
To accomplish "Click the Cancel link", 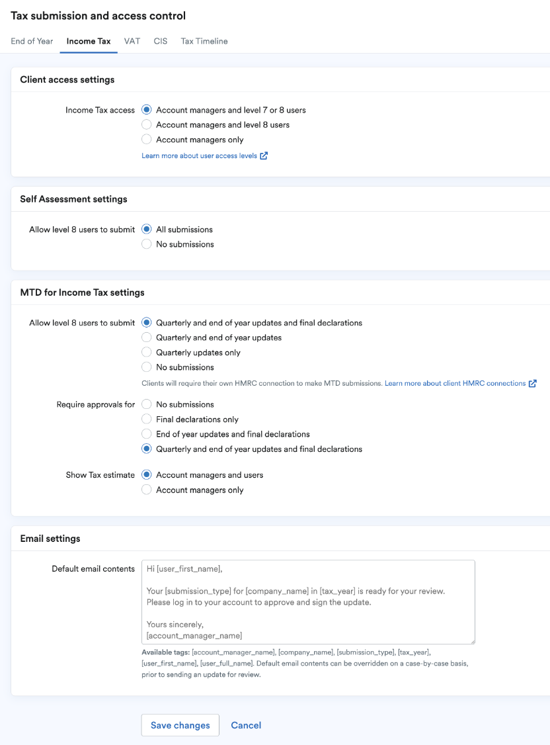I will click(246, 725).
